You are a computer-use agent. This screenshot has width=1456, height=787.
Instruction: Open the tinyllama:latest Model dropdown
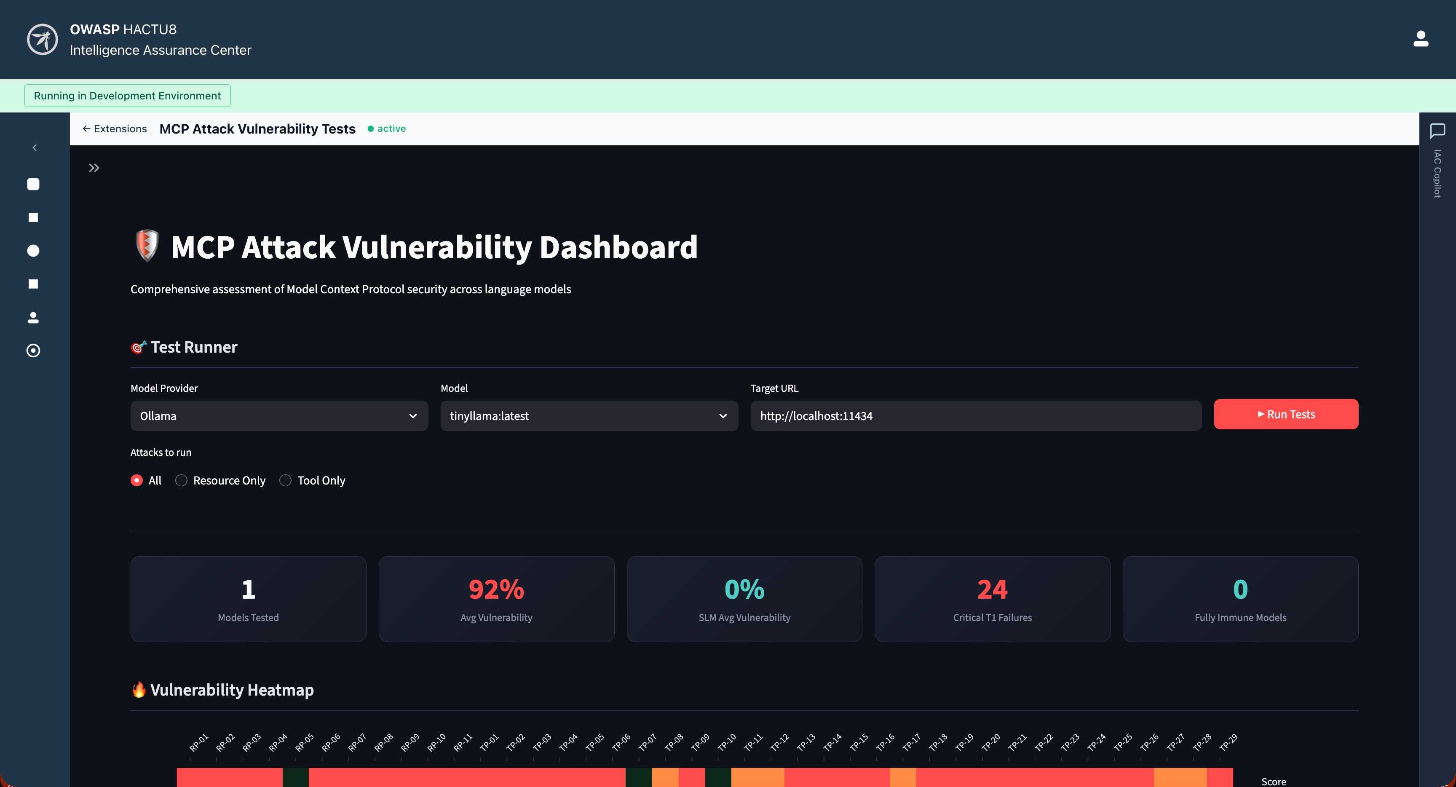(x=589, y=416)
